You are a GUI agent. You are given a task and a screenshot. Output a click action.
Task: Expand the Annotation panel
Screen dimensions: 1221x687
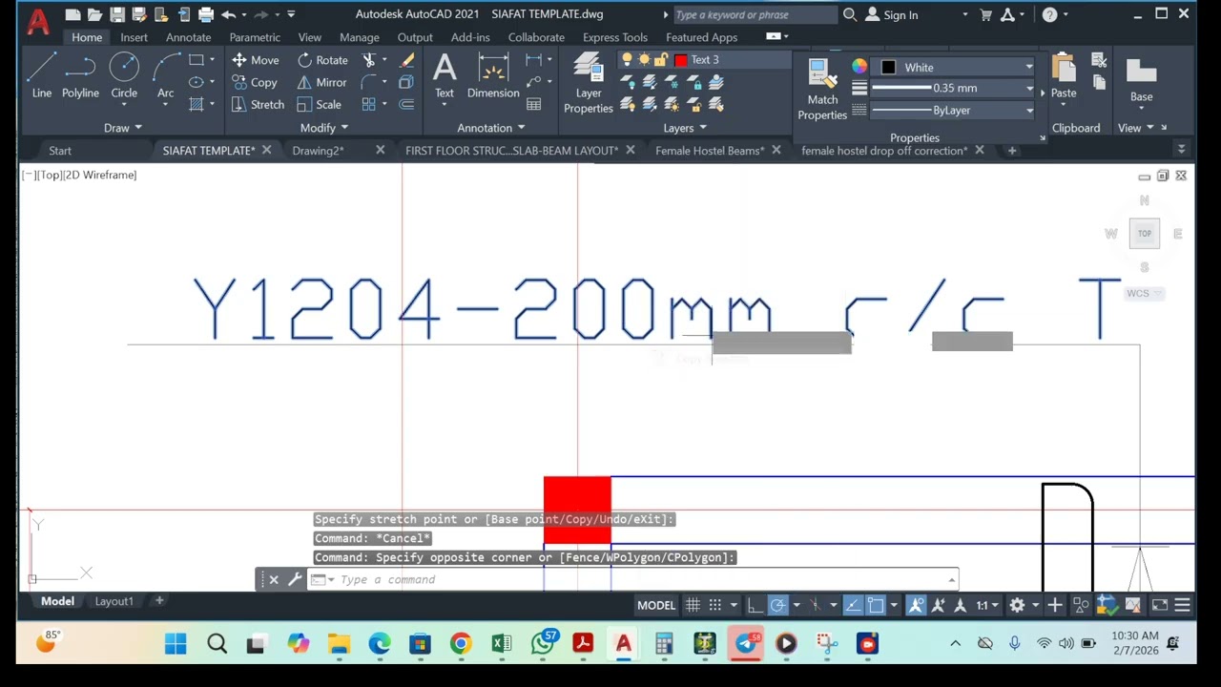click(491, 128)
